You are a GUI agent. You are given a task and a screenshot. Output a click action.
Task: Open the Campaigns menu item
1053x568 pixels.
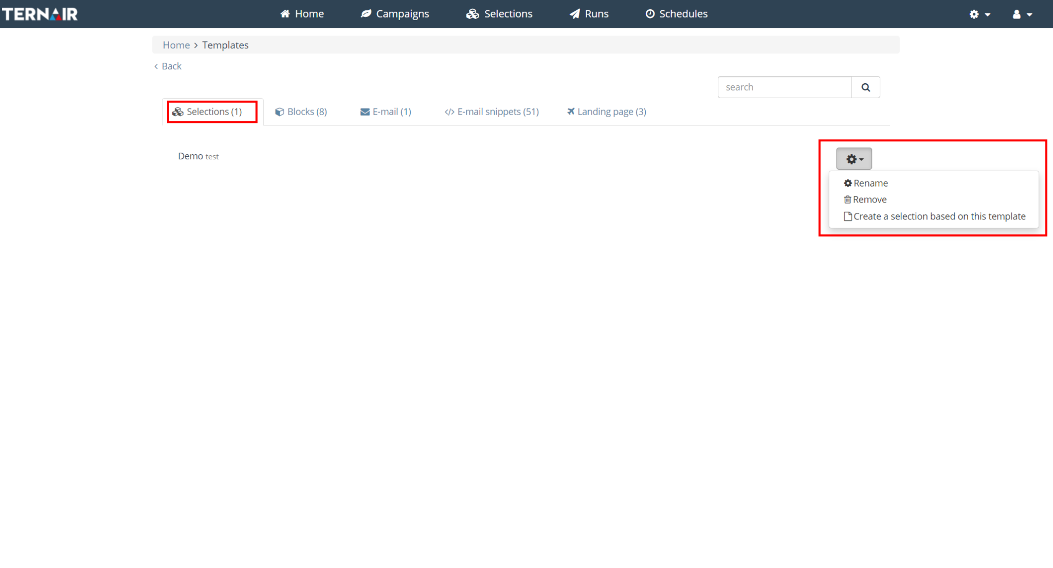click(x=395, y=14)
